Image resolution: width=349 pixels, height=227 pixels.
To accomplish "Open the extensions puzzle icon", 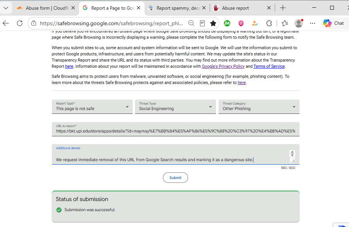I will [x=269, y=23].
